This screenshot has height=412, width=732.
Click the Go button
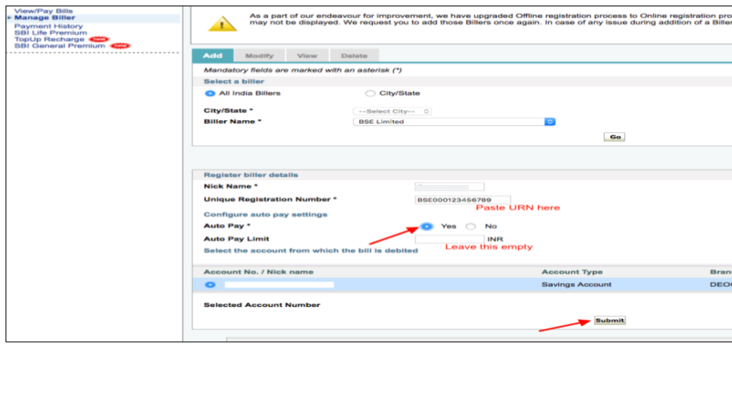pos(615,137)
